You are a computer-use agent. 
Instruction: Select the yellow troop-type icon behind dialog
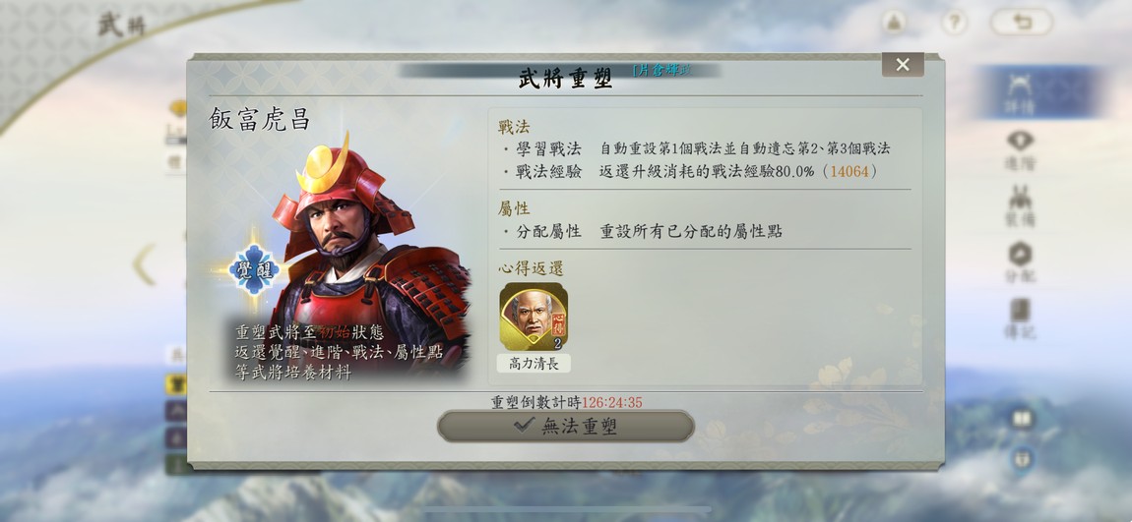(175, 384)
